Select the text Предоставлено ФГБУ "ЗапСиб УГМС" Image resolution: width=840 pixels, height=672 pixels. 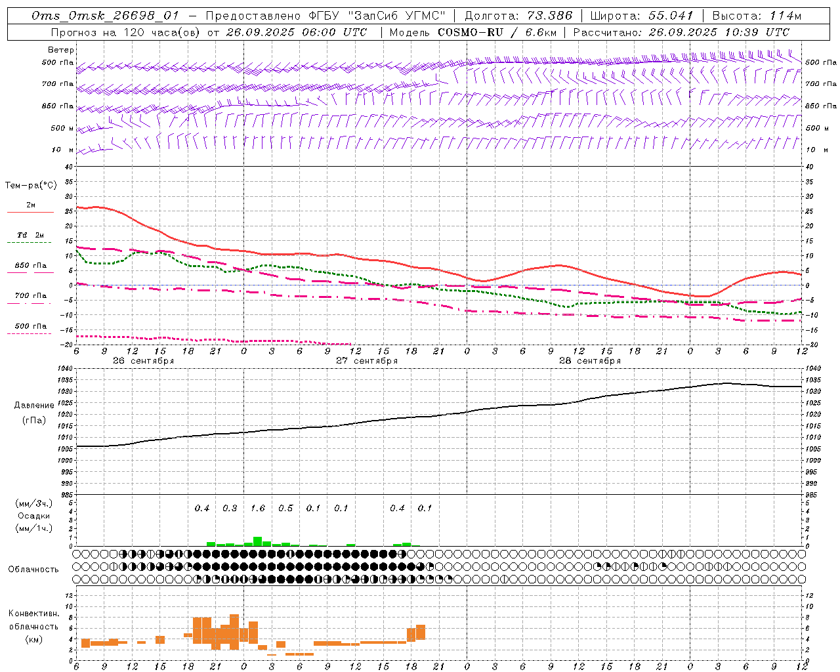[326, 16]
